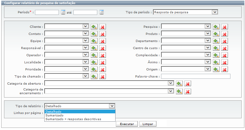Click search-add icon for Categoria de encerramento
The width and height of the screenshot is (245, 130).
click(x=179, y=91)
